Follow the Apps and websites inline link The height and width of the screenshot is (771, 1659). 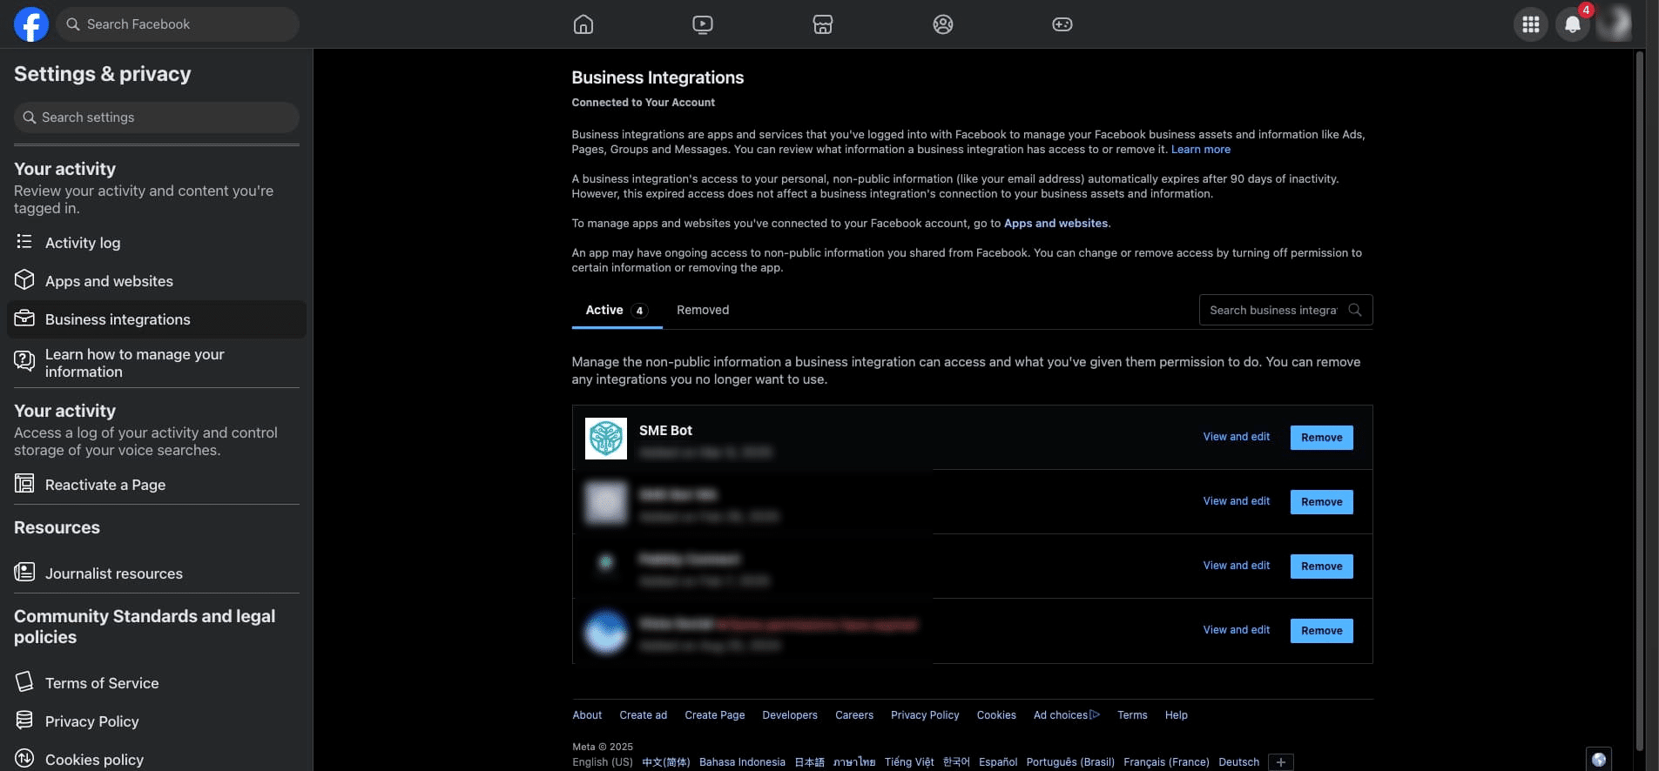pos(1055,224)
